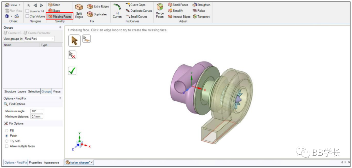Click the Minimum angle input field
This screenshot has height=168, width=352.
click(37, 111)
